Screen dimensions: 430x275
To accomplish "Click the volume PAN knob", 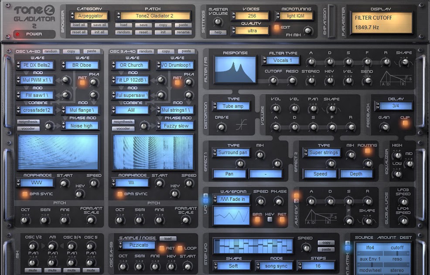I will (x=313, y=108).
